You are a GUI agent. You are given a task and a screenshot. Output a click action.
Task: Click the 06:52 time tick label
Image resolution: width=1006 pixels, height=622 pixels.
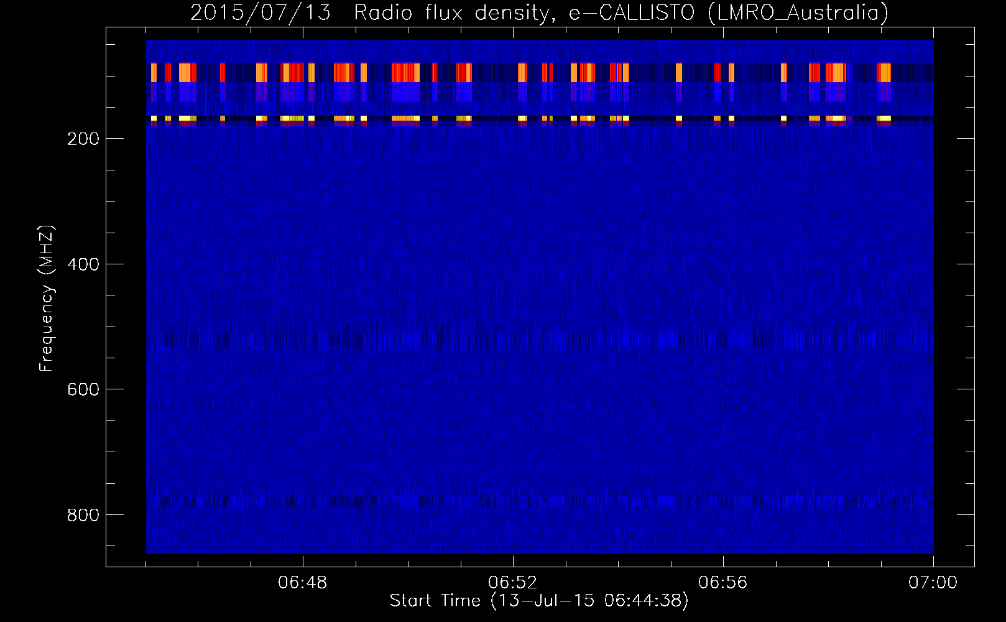[x=513, y=583]
